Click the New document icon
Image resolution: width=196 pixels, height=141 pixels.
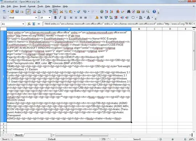coord(4,12)
